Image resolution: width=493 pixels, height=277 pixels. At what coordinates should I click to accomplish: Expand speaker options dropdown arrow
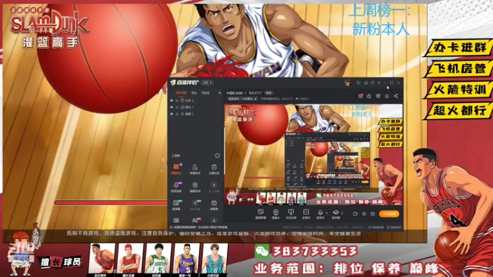(342, 213)
